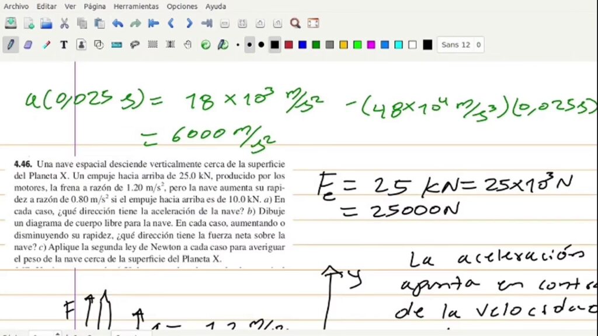Select the Hand scroll tool
The image size is (598, 336).
click(187, 44)
